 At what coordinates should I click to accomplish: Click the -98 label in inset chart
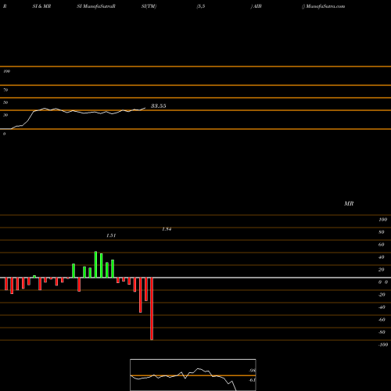252,371
